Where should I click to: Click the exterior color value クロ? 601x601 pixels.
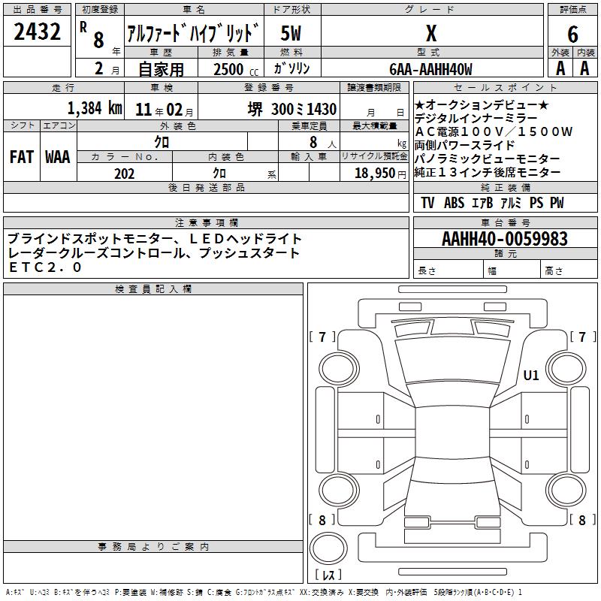click(x=162, y=142)
